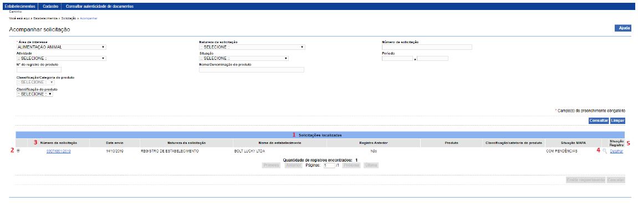This screenshot has width=638, height=212.
Task: Expand the Atividade dropdown
Action: click(x=61, y=59)
